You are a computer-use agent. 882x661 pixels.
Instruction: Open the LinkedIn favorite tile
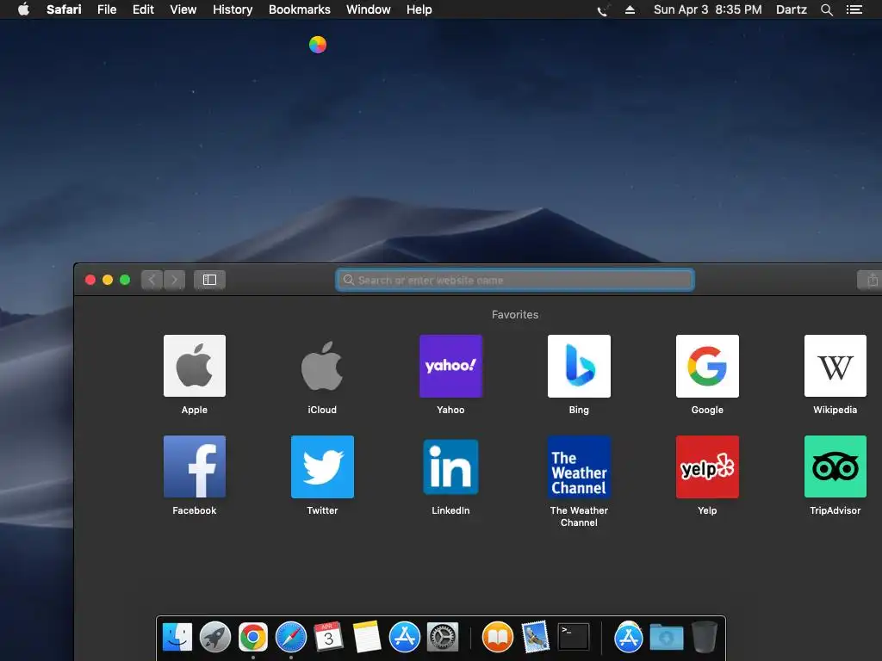tap(450, 466)
